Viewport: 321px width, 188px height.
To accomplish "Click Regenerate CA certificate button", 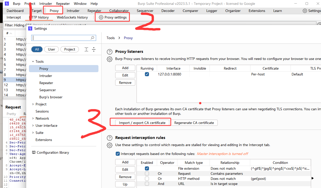I will pos(194,123).
